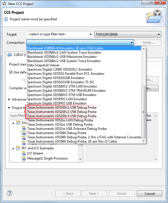
Task: Pick Texas Instruments XDS100v3 USB Debug Probe
Action: click(84, 116)
